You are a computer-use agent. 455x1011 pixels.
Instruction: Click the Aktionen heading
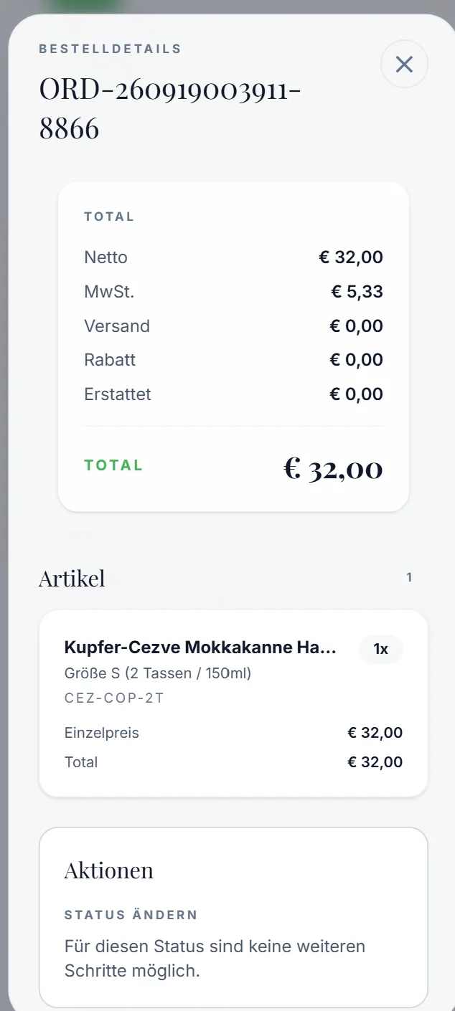click(109, 870)
